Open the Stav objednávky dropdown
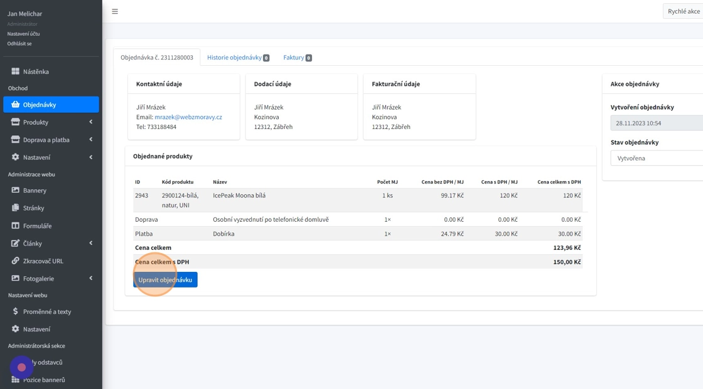Viewport: 703px width, 389px height. pos(656,158)
